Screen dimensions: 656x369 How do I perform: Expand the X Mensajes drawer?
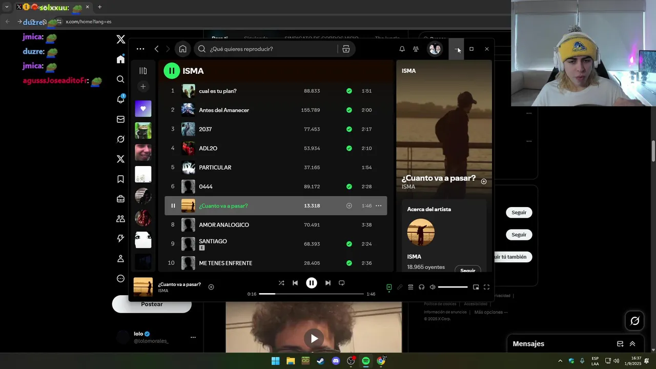click(x=632, y=344)
